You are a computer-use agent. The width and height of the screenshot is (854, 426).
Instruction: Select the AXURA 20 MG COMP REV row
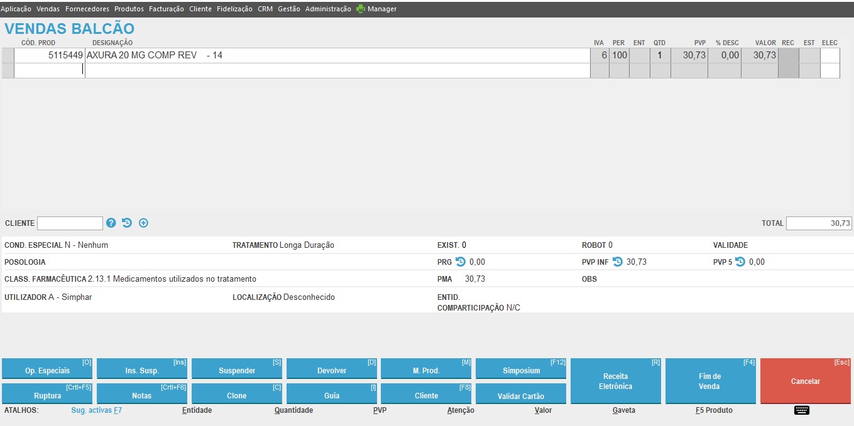click(x=337, y=55)
